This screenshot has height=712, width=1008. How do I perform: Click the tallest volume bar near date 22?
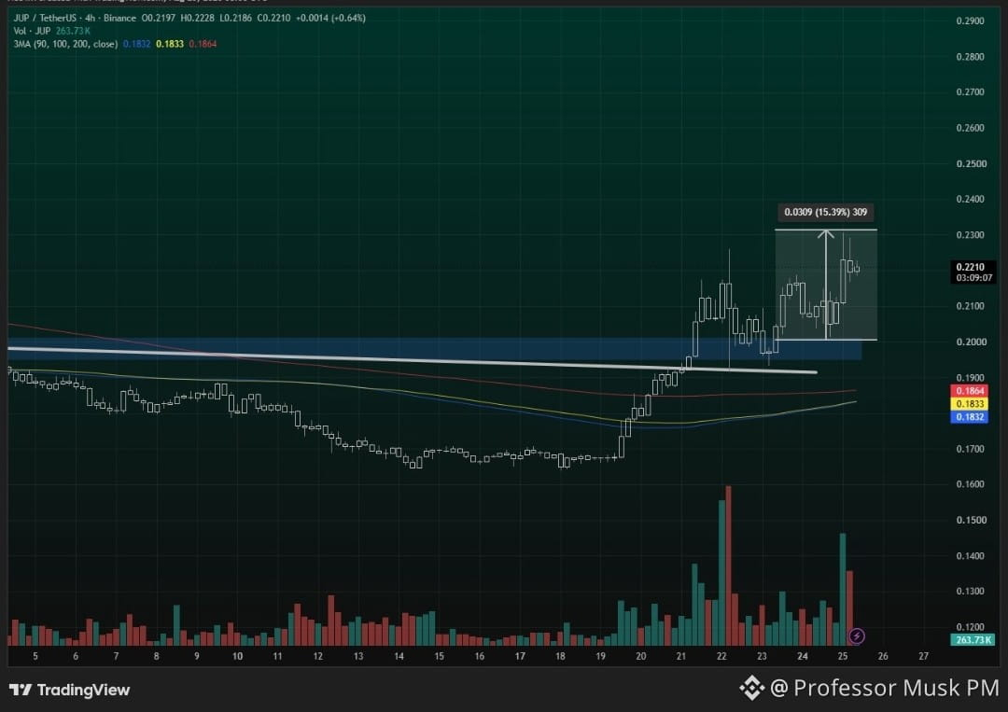(x=728, y=565)
